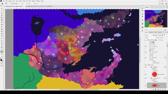
Task: Click the create new layer icon
Action: [163, 89]
